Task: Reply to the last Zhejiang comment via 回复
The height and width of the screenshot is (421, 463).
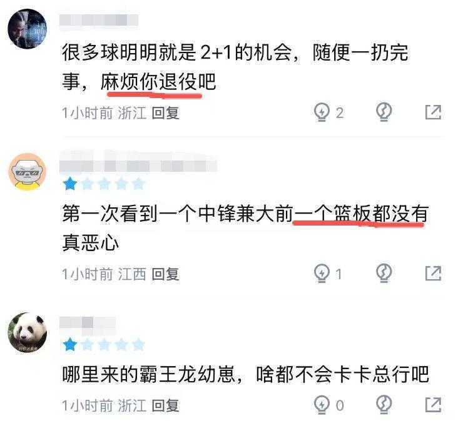Action: [165, 405]
